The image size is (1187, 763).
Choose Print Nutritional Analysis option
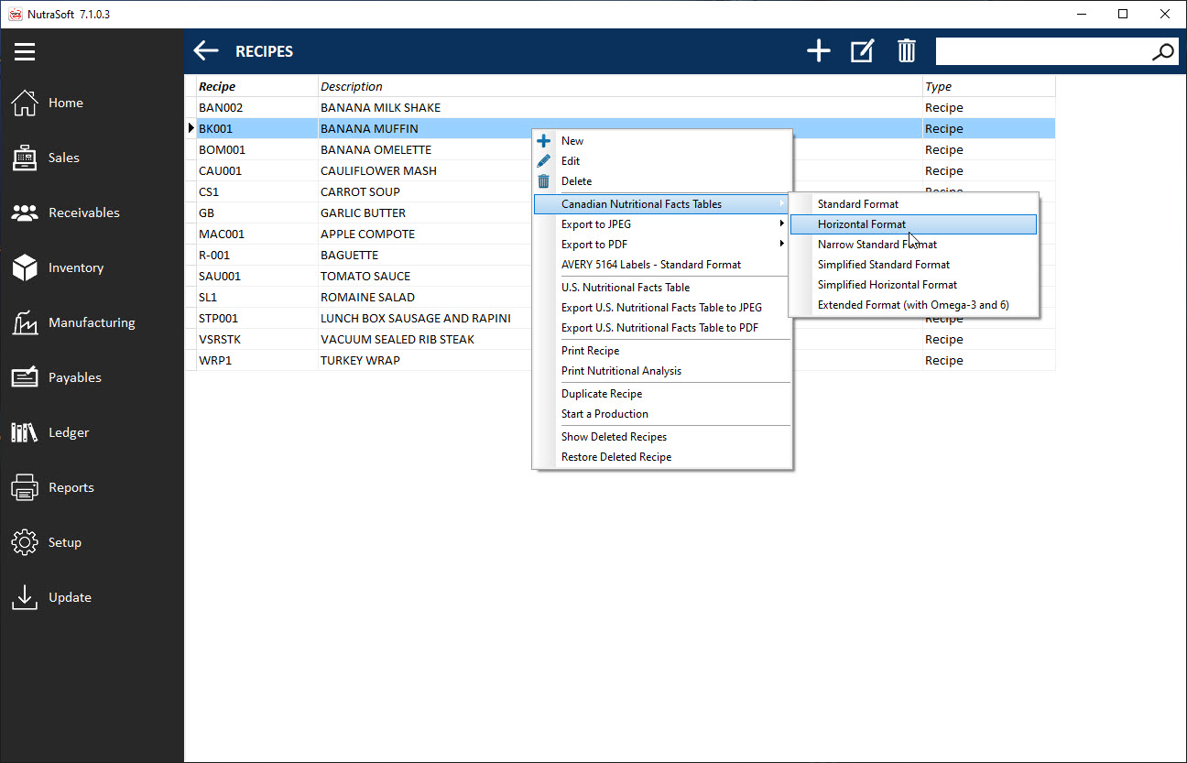621,371
